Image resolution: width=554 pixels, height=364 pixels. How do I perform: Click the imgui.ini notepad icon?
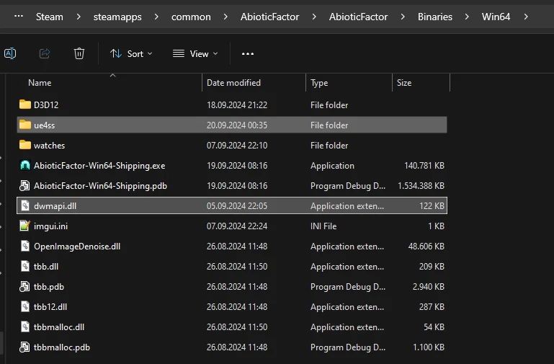[24, 226]
